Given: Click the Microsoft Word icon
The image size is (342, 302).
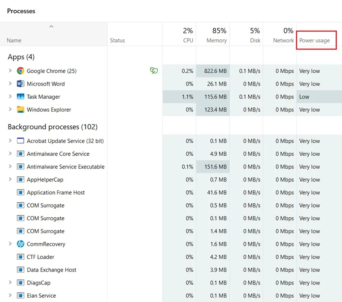Looking at the screenshot, I should (21, 83).
